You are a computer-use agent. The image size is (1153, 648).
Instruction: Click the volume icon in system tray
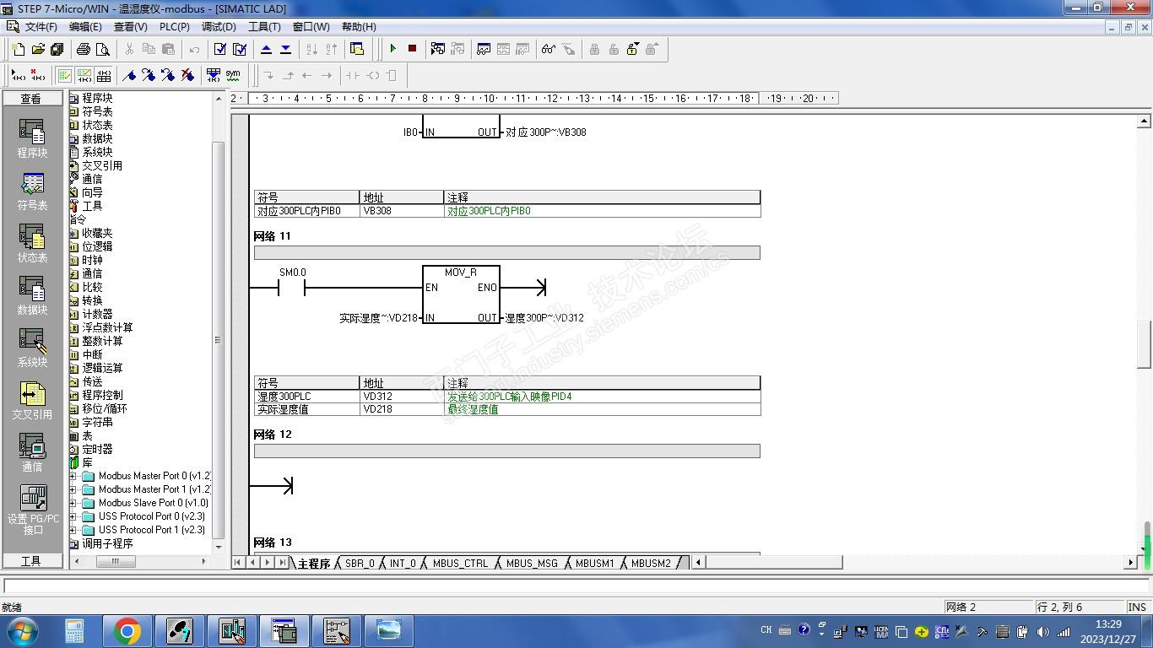[x=1043, y=631]
